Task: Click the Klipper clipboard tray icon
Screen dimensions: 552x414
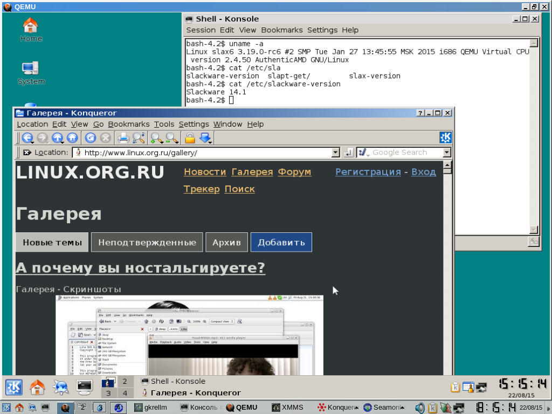Action: click(x=455, y=387)
